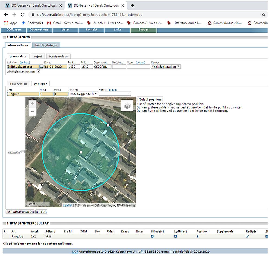Open the Bookmarks folder star
This screenshot has width=269, height=256.
32,23
